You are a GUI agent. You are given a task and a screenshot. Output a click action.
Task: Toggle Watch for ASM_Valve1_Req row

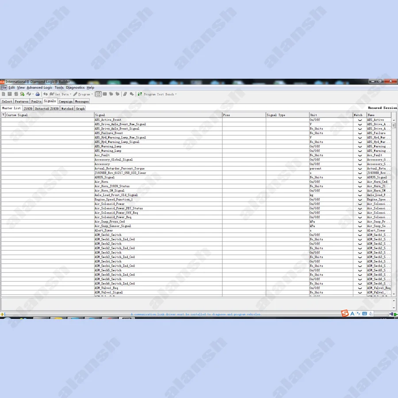click(360, 288)
